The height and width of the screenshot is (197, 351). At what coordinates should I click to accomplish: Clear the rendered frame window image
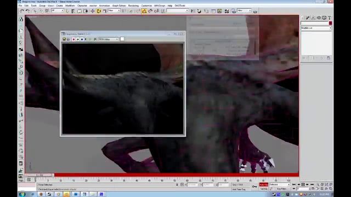[x=95, y=39]
